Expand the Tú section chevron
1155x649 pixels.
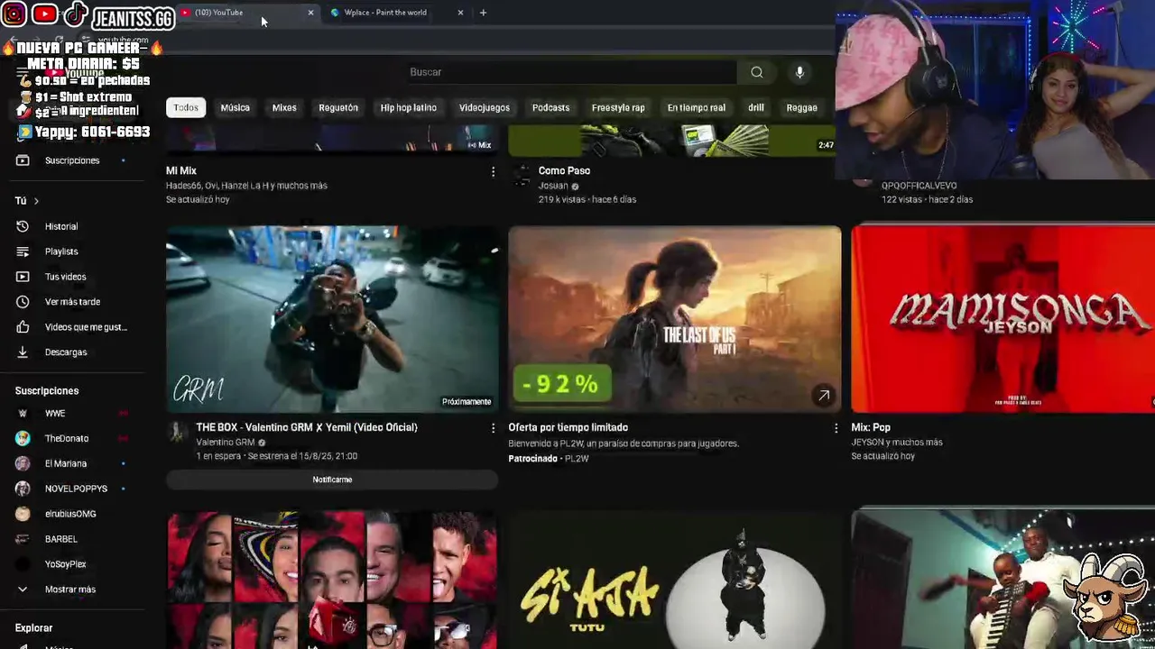click(x=36, y=201)
